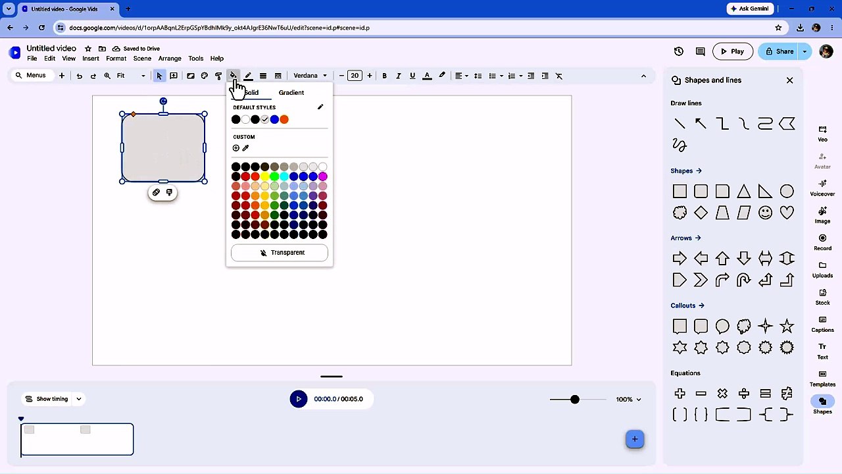Open the version history clock icon
This screenshot has width=842, height=474.
point(679,51)
